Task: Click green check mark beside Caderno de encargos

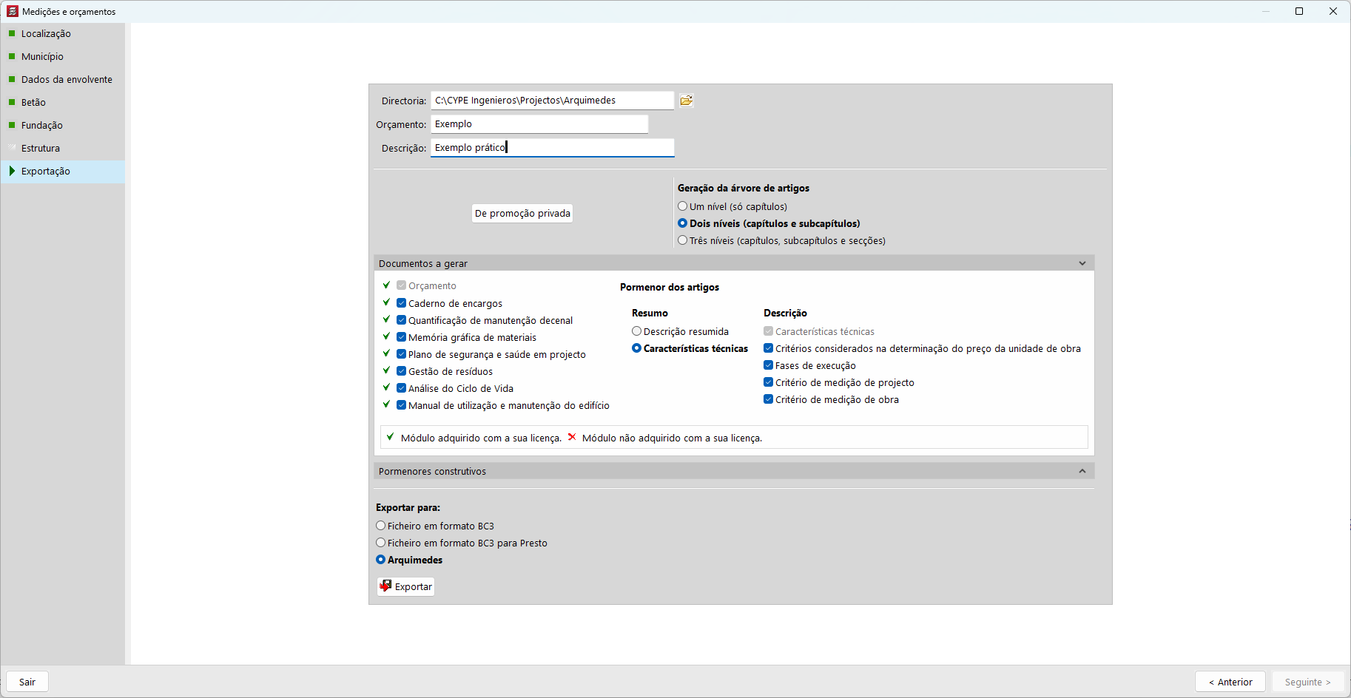Action: click(386, 302)
